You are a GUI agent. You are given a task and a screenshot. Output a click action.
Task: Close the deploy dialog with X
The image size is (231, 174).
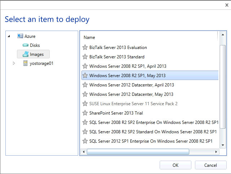click(x=226, y=5)
